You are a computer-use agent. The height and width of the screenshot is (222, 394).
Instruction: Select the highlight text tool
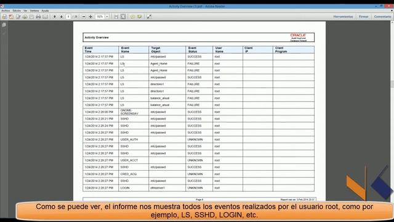coord(140,17)
